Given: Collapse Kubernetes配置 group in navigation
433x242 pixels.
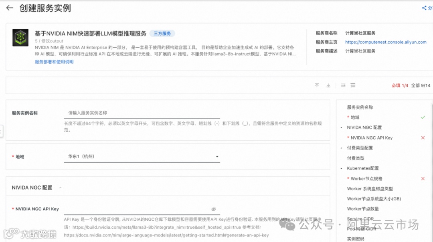Looking at the screenshot, I should 342,168.
